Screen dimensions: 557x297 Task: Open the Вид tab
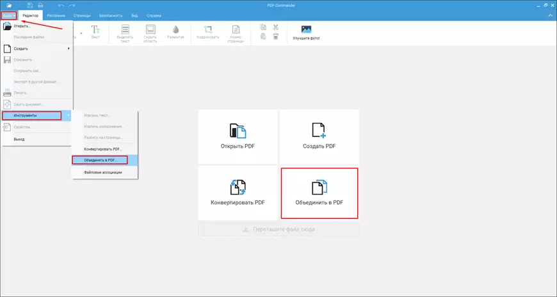tap(134, 15)
